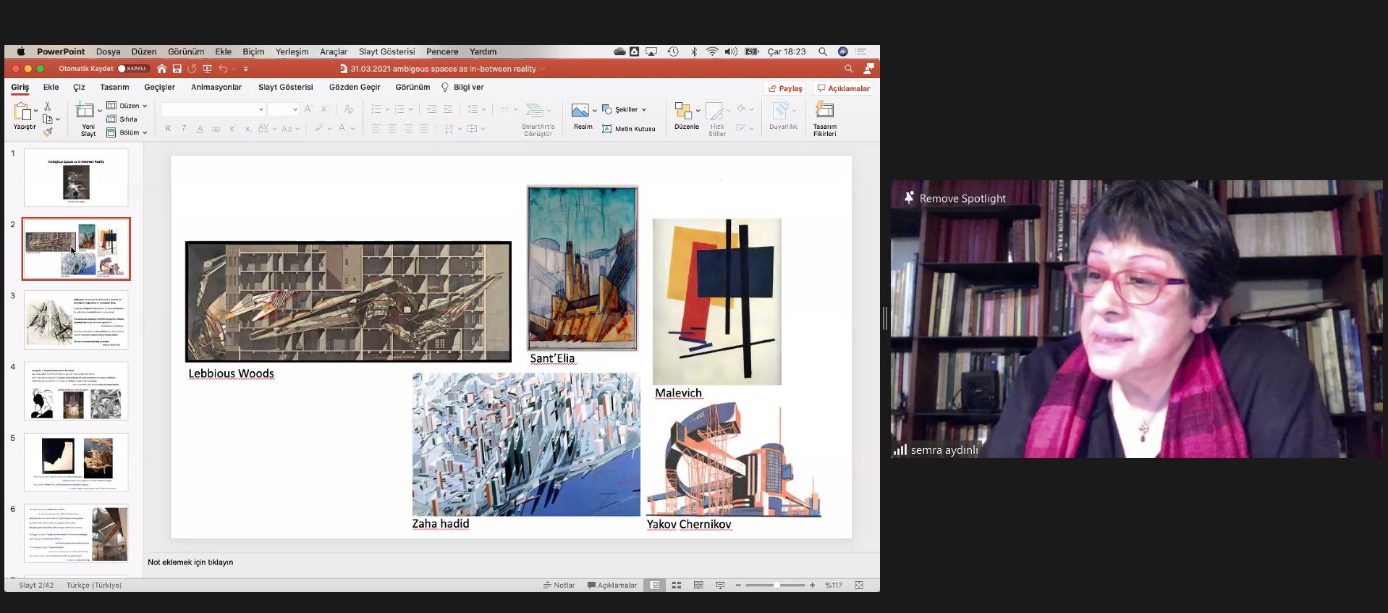The image size is (1388, 613).
Task: Toggle Açıklamalar comments in status bar
Action: [612, 585]
